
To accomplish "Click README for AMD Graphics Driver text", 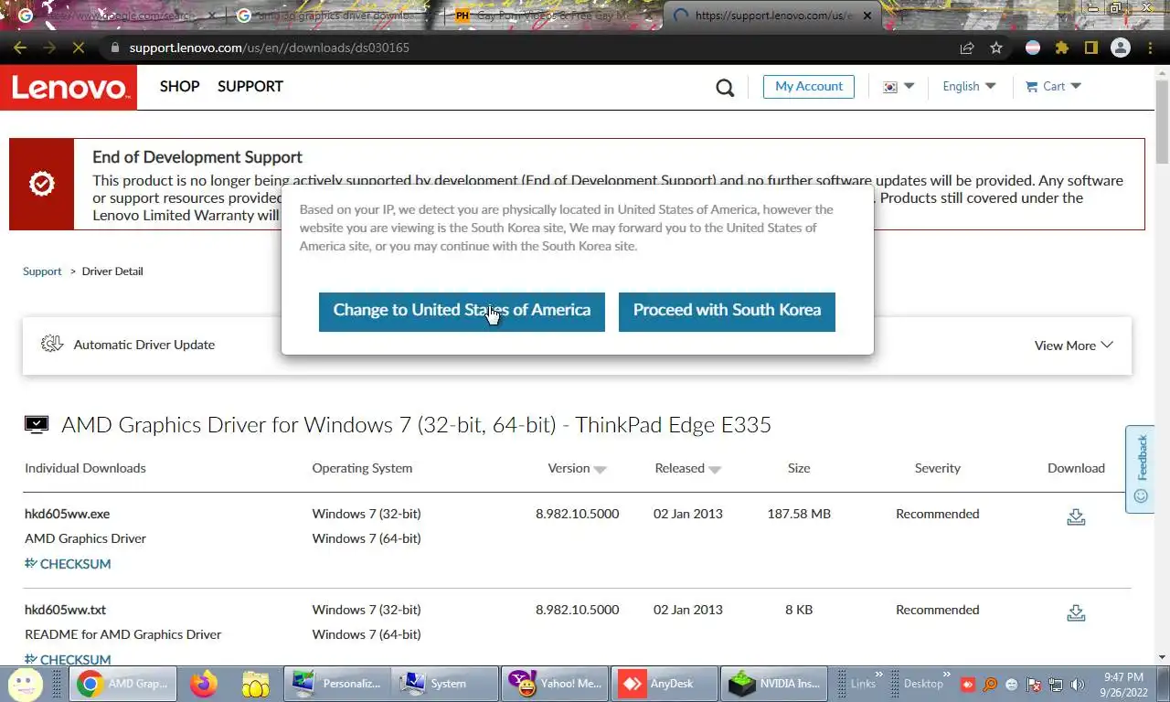I will click(122, 634).
